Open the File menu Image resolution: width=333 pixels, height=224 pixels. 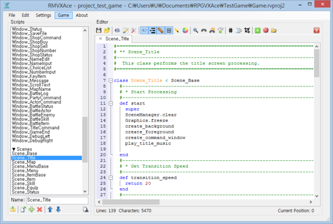pos(12,15)
